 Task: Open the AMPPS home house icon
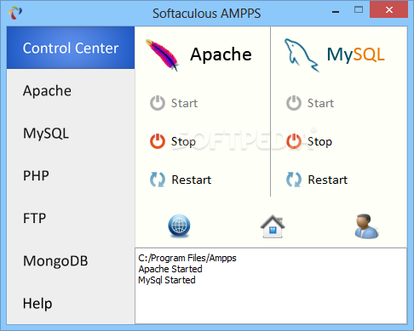273,226
